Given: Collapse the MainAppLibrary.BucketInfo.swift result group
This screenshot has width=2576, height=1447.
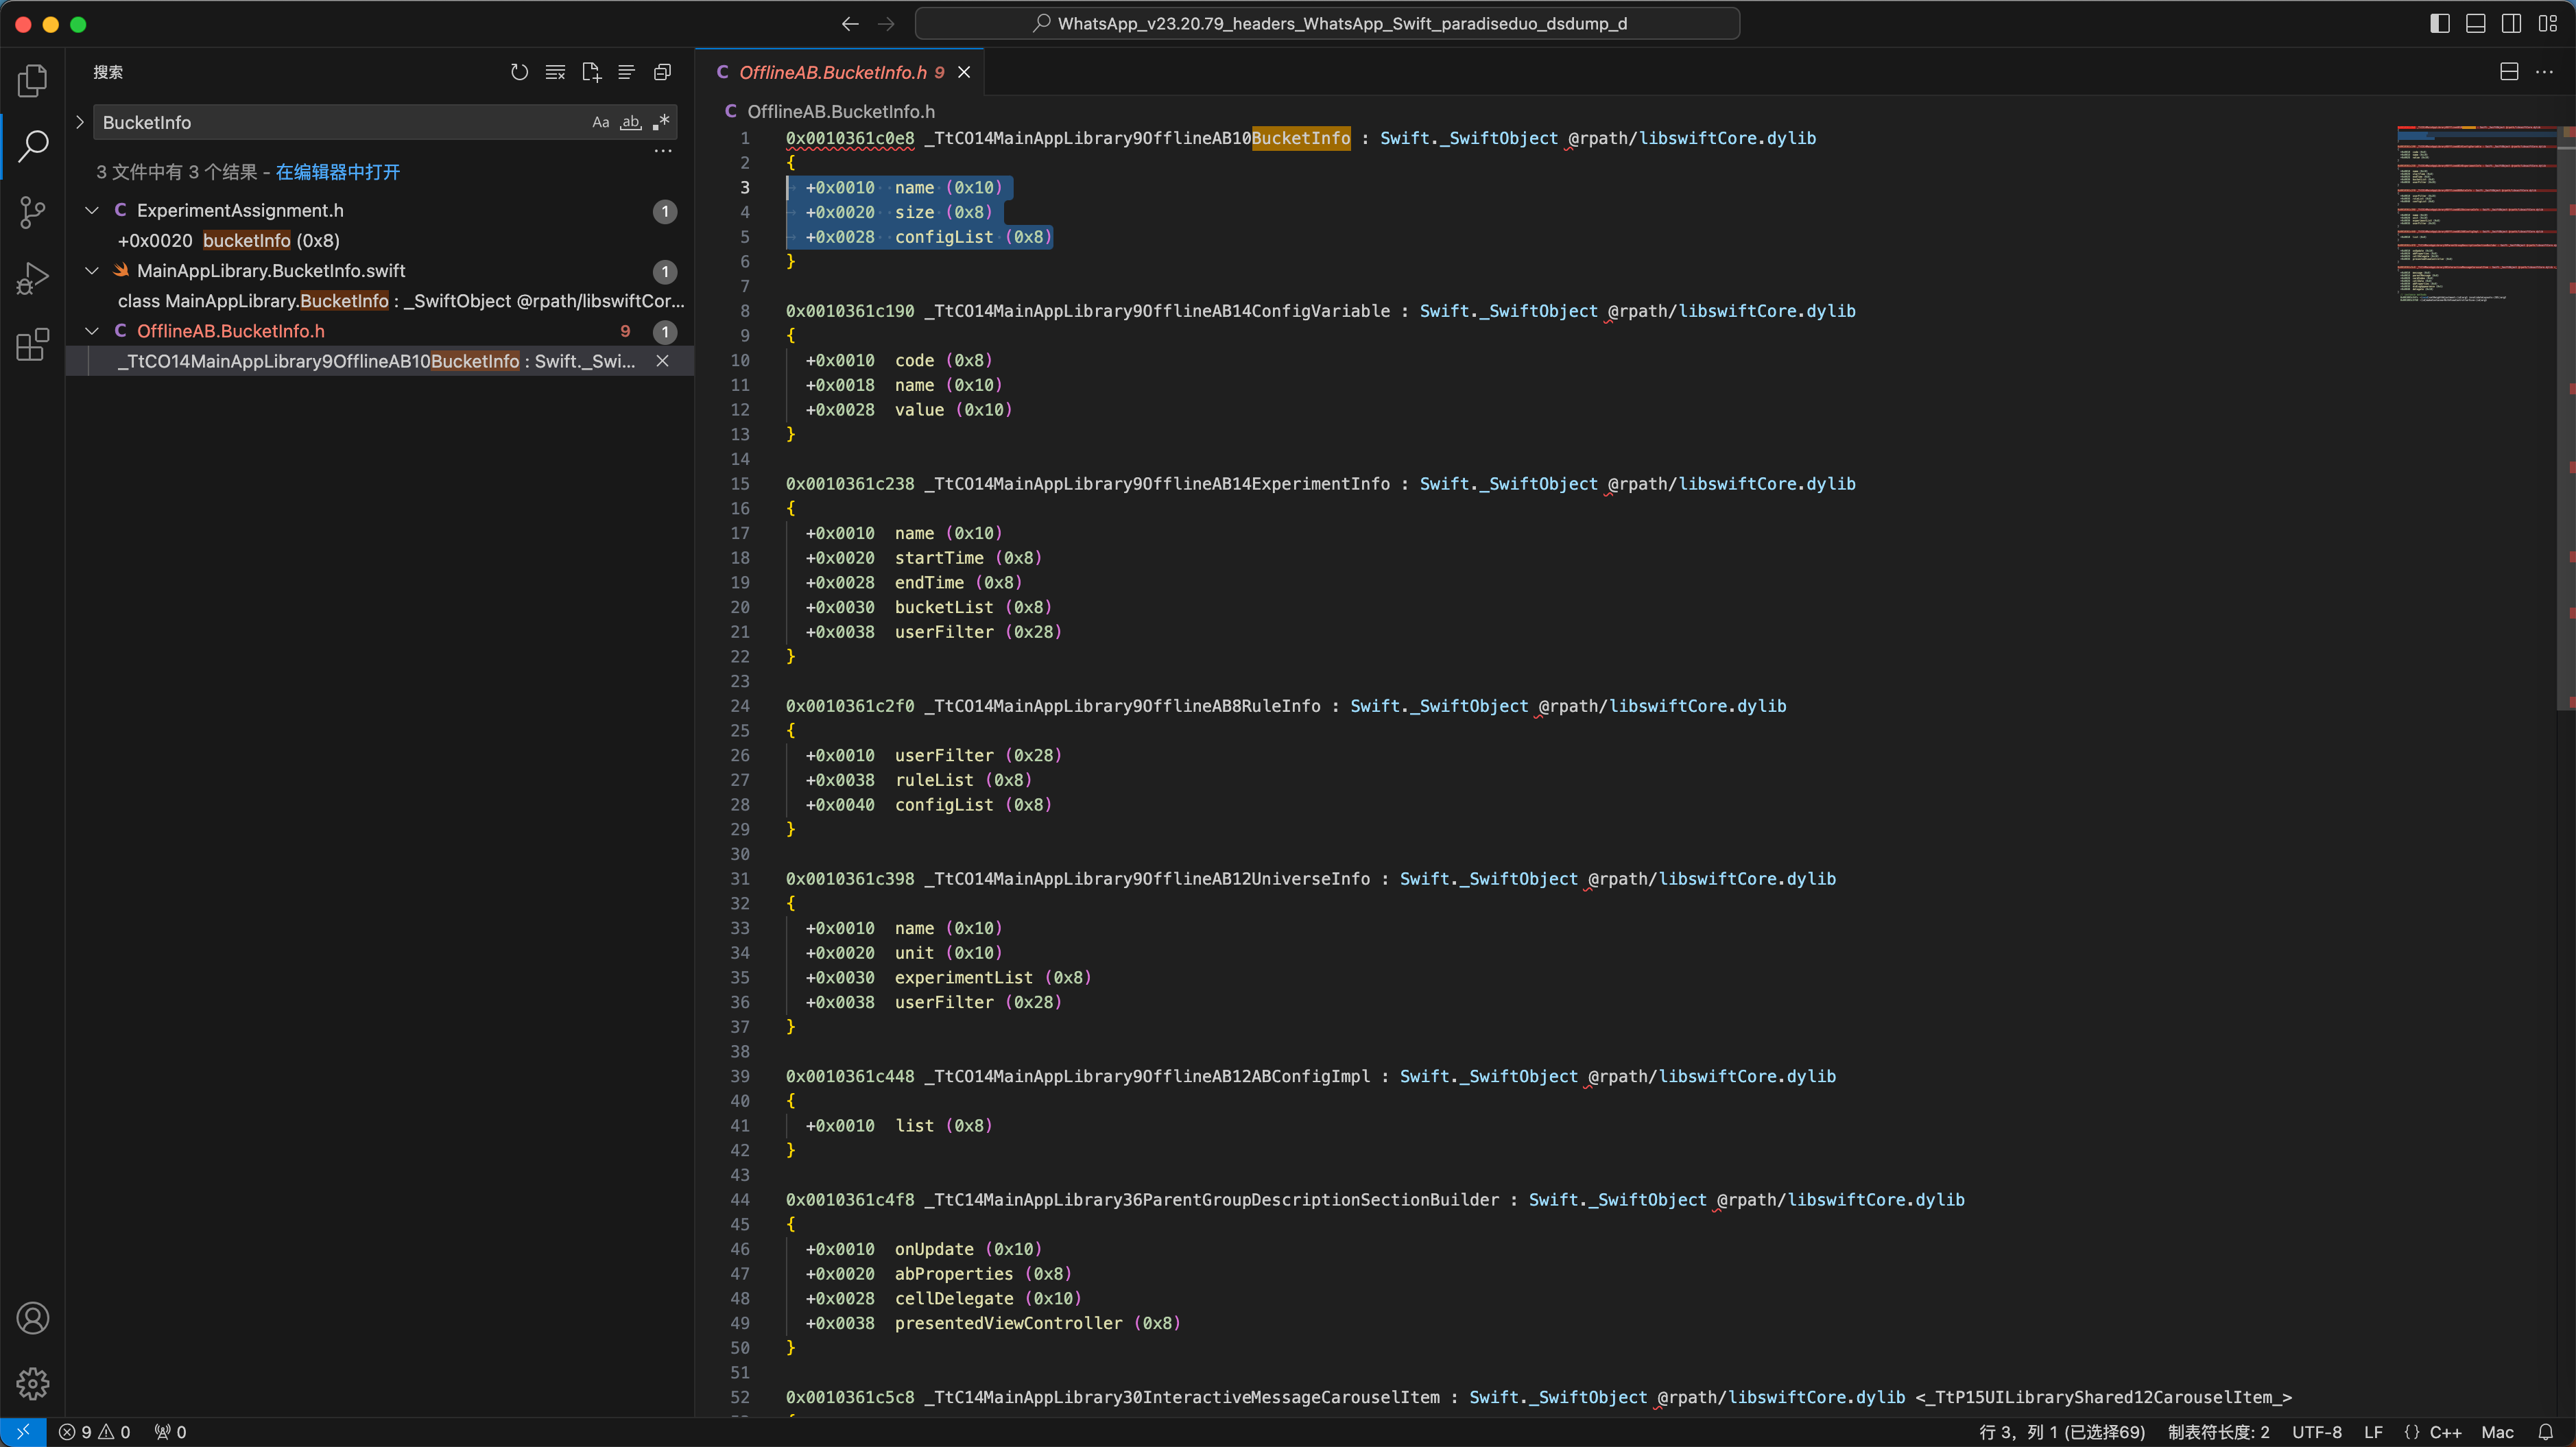Looking at the screenshot, I should pyautogui.click(x=92, y=270).
